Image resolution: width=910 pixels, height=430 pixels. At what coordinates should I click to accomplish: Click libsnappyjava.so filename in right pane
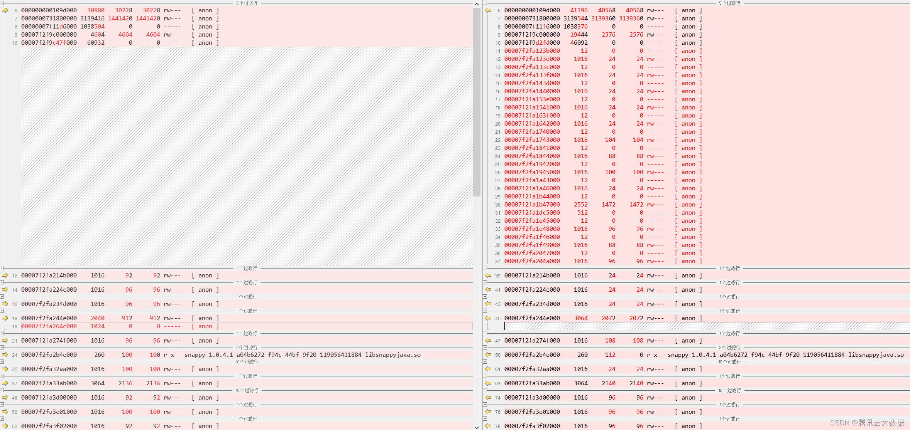(786, 355)
